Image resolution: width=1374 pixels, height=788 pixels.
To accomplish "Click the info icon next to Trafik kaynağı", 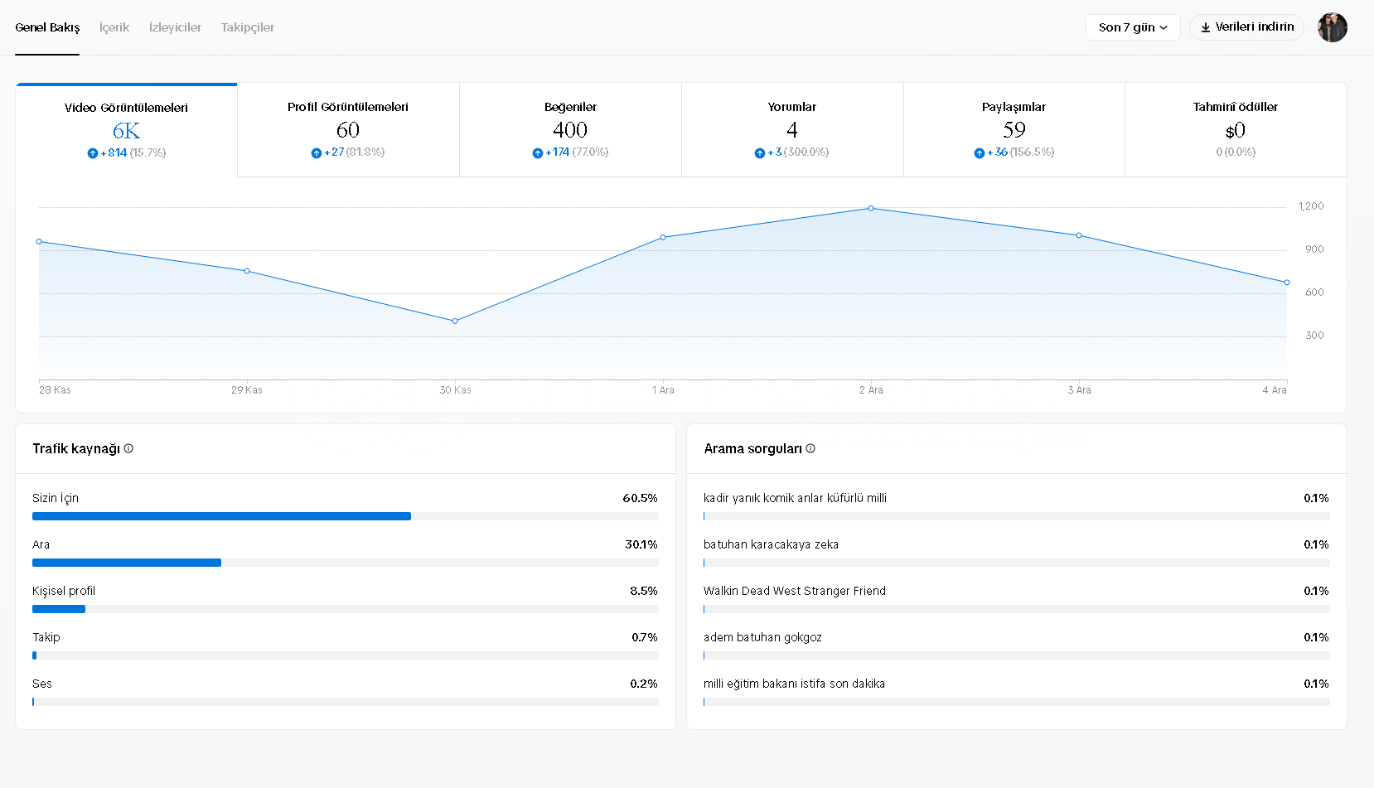I will point(128,448).
